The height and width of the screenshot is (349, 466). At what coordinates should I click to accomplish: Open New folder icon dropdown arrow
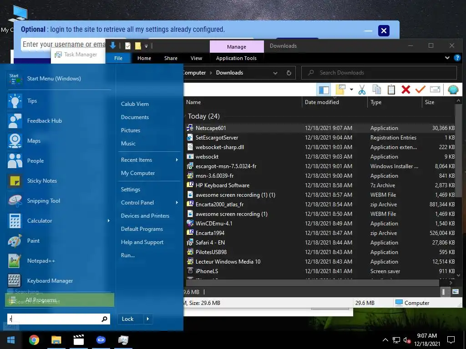pos(351,90)
